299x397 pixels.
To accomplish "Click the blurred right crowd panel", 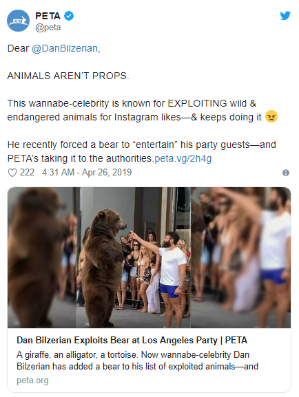I will point(240,257).
